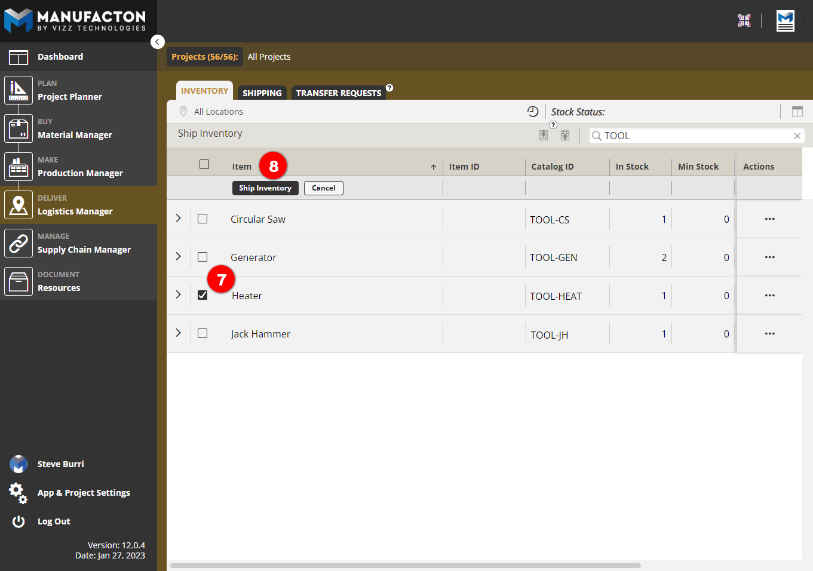
Task: Open the Resources document icon
Action: 19,281
